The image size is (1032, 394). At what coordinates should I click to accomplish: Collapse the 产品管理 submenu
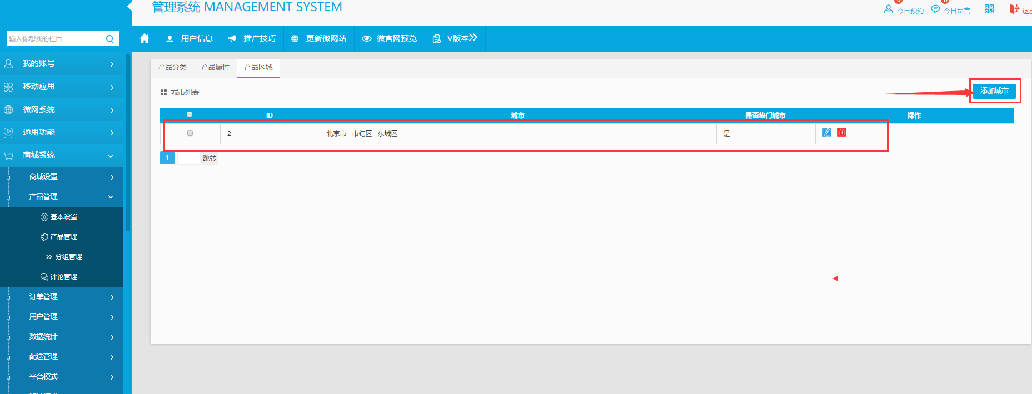[x=67, y=196]
